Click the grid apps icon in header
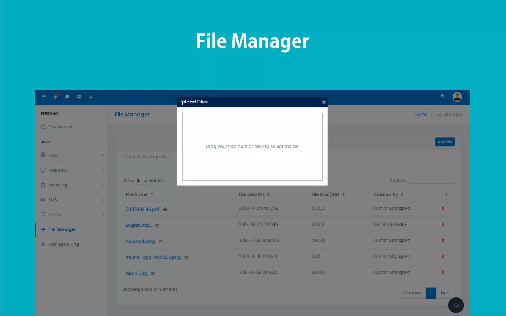506x316 pixels. click(79, 97)
